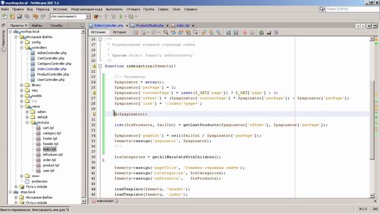
Task: Open the Файл menu
Action: (5, 10)
